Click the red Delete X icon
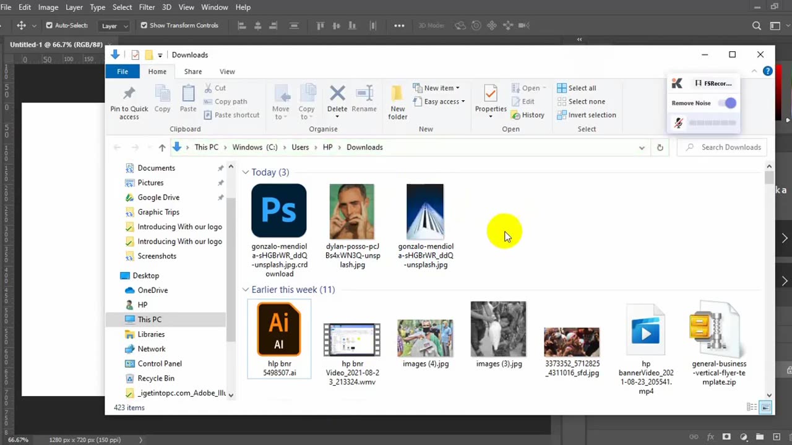Image resolution: width=792 pixels, height=445 pixels. click(x=337, y=94)
